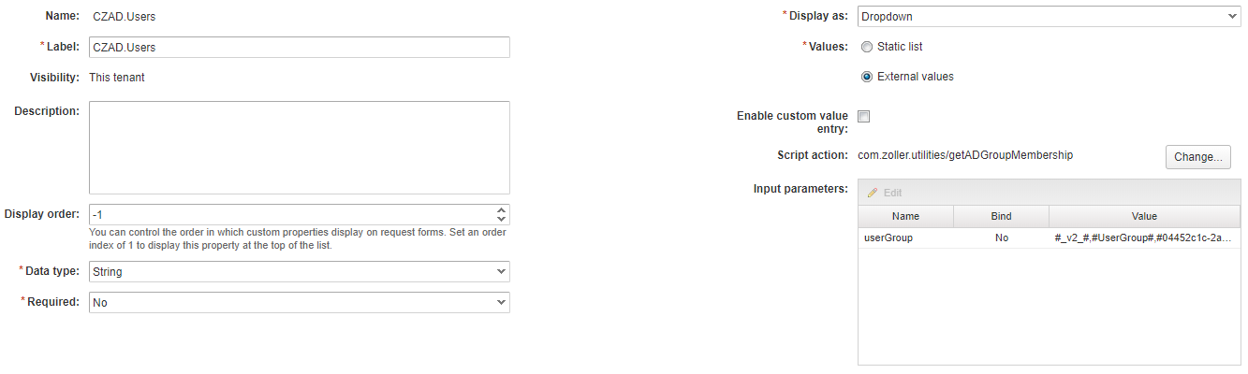This screenshot has height=374, width=1248.
Task: Click into the Label text field
Action: pyautogui.click(x=300, y=47)
